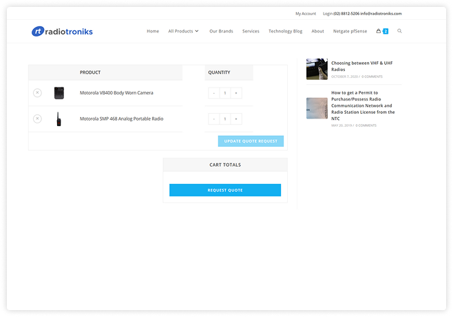Increase quantity of VB400 Body Worn Camera

(x=236, y=93)
